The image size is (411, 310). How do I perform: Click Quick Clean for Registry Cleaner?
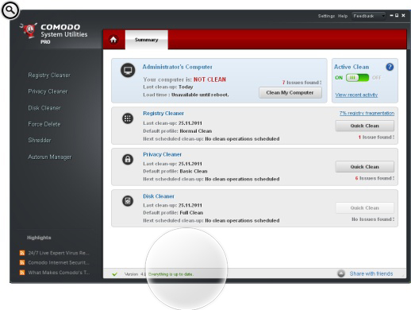click(365, 126)
